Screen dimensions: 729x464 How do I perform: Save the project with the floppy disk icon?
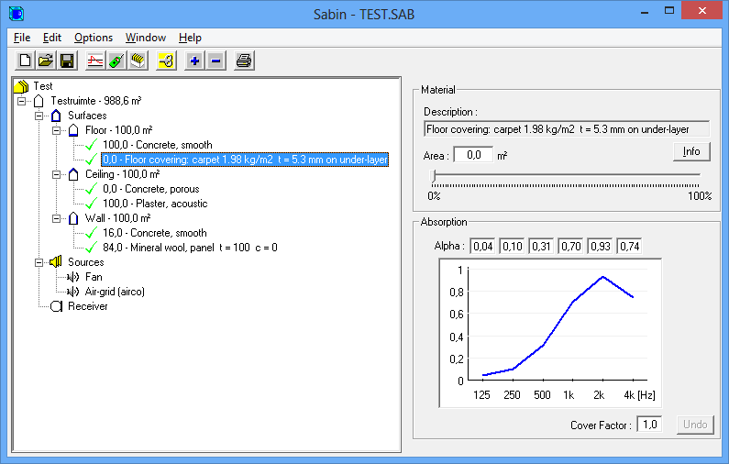click(67, 61)
